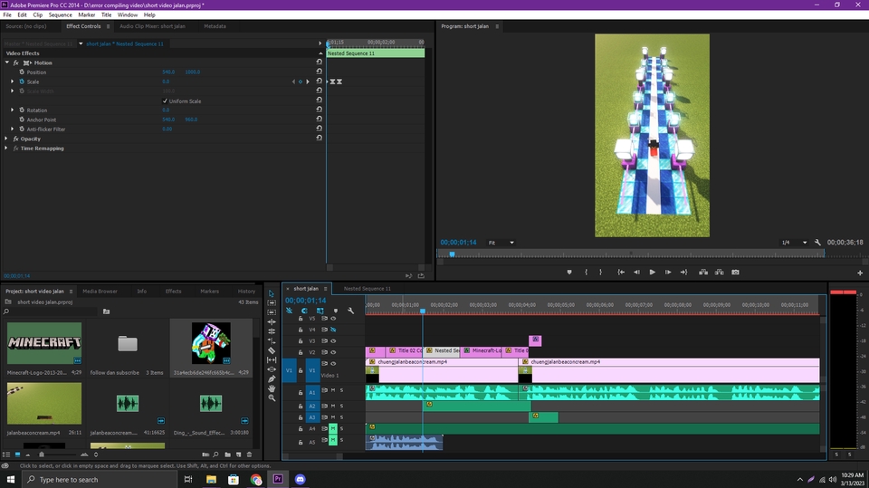Switch to the Media Browser tab

click(100, 292)
